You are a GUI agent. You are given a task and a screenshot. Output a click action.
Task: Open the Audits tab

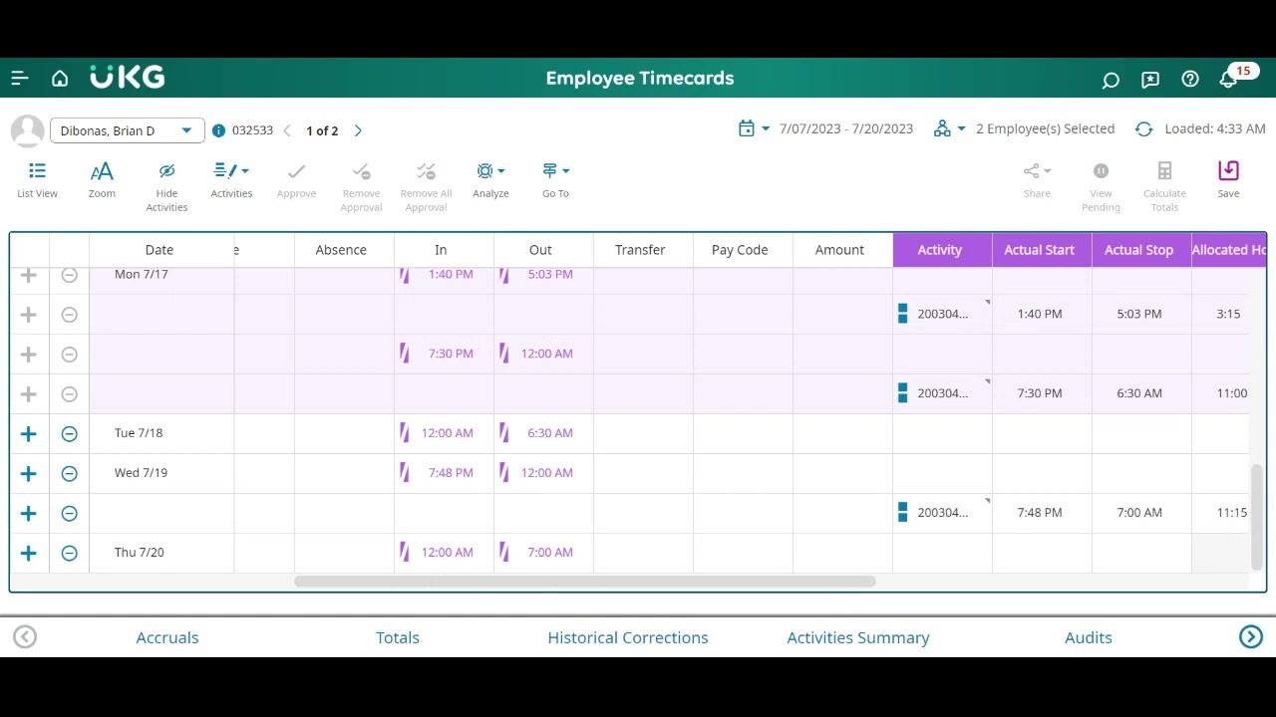click(1089, 637)
